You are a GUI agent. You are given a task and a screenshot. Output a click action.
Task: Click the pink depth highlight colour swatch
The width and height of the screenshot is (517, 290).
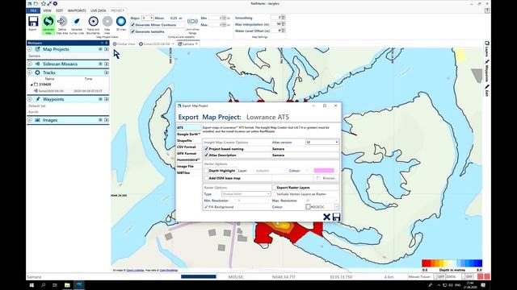(324, 170)
